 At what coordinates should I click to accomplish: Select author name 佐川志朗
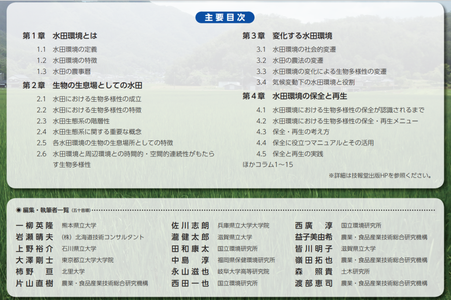point(190,225)
